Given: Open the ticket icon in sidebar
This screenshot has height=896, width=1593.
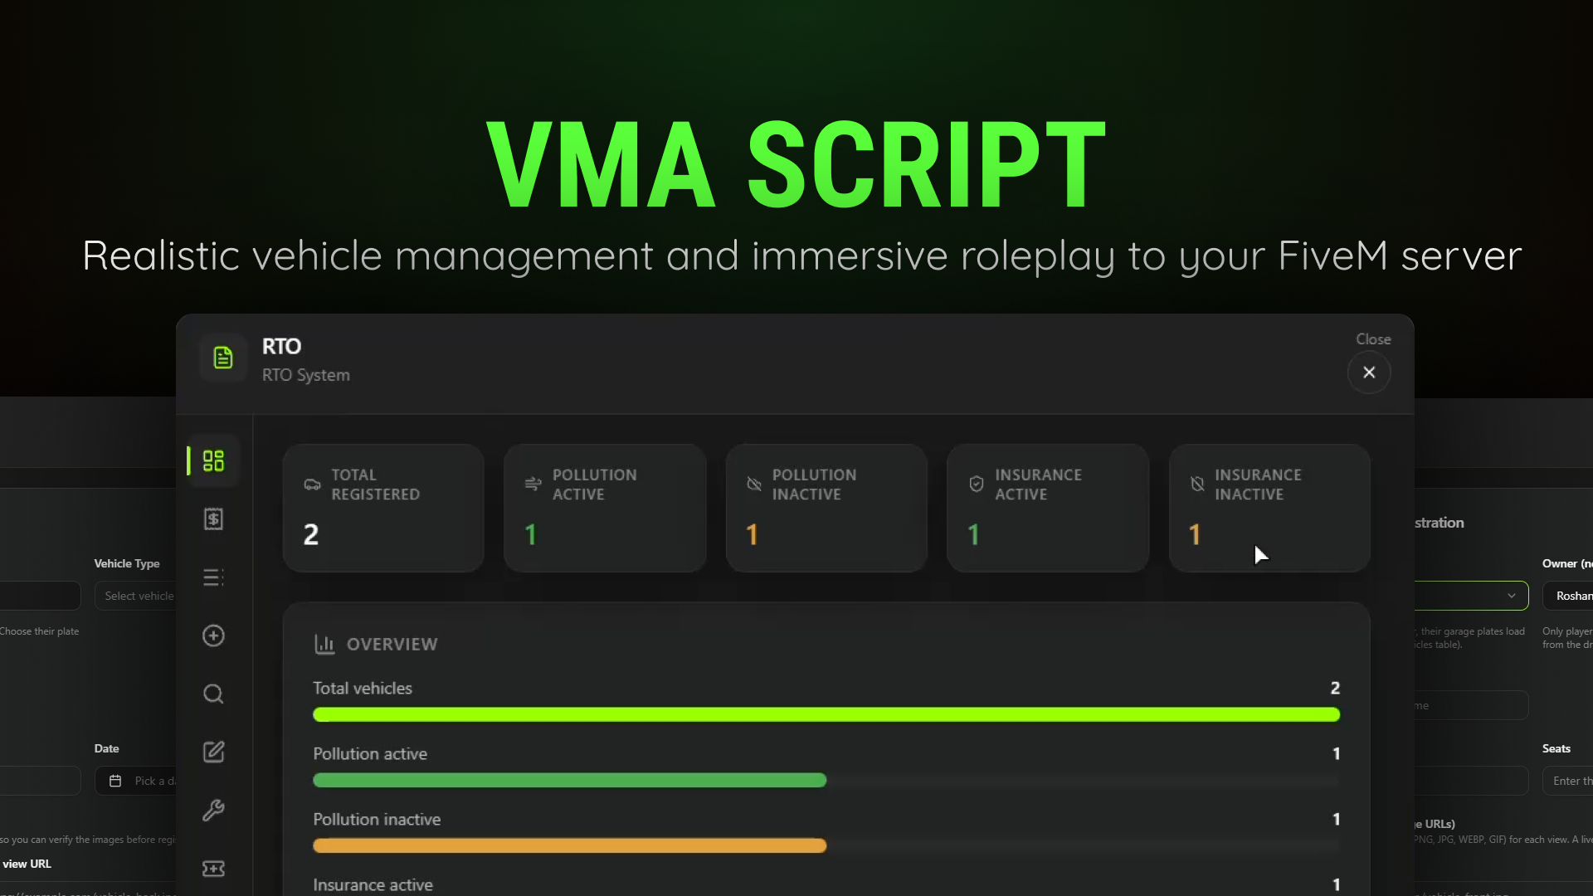Looking at the screenshot, I should (213, 869).
